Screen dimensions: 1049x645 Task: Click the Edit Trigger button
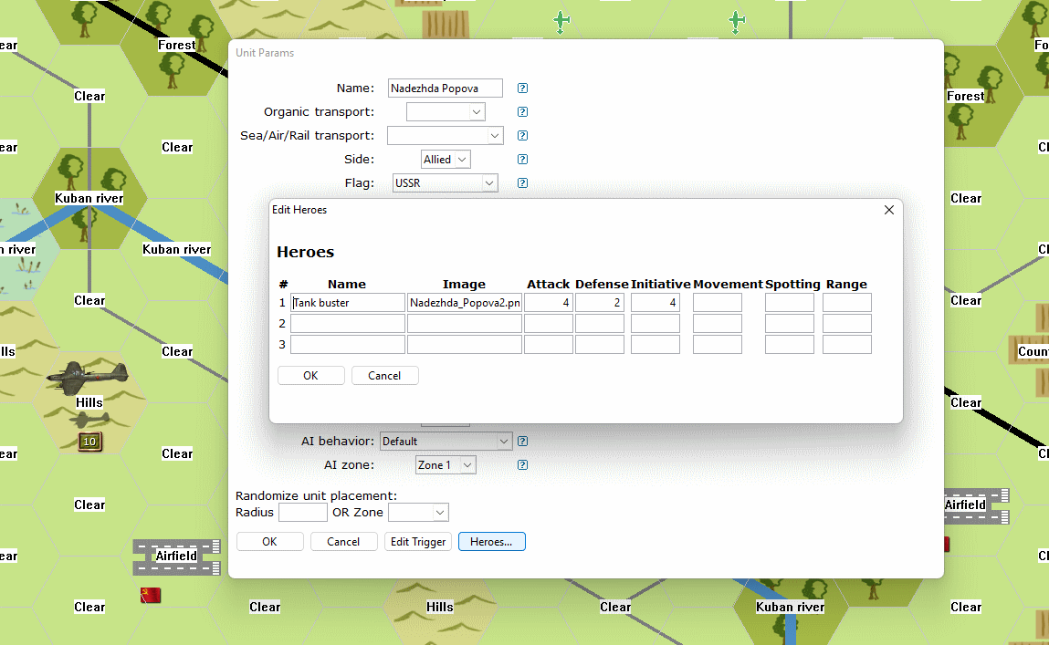(x=418, y=542)
